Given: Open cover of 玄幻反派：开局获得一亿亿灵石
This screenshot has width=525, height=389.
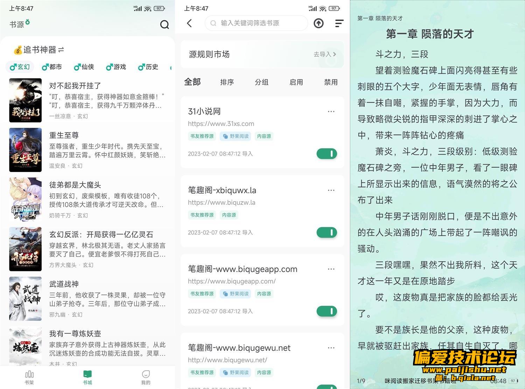Looking at the screenshot, I should pyautogui.click(x=25, y=249).
